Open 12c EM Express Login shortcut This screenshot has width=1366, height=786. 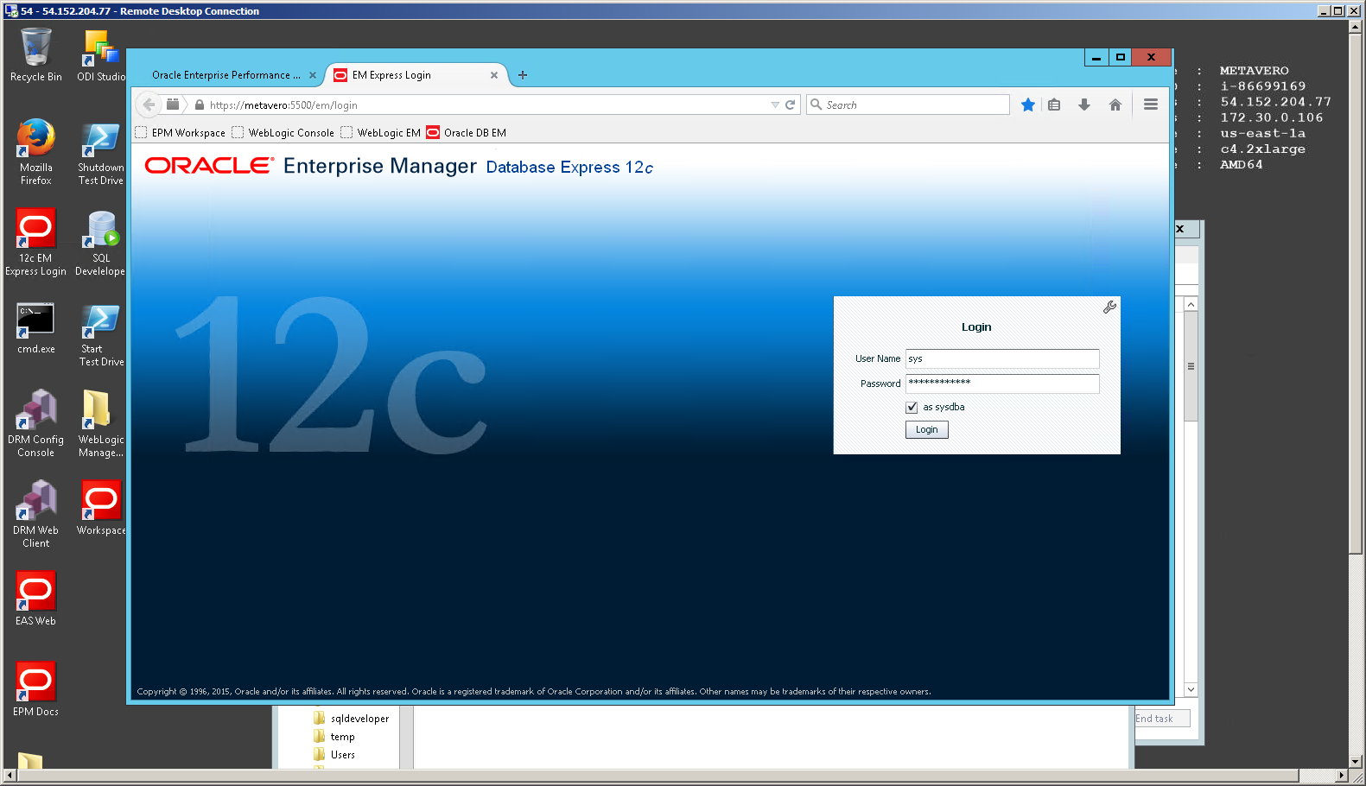pos(35,242)
